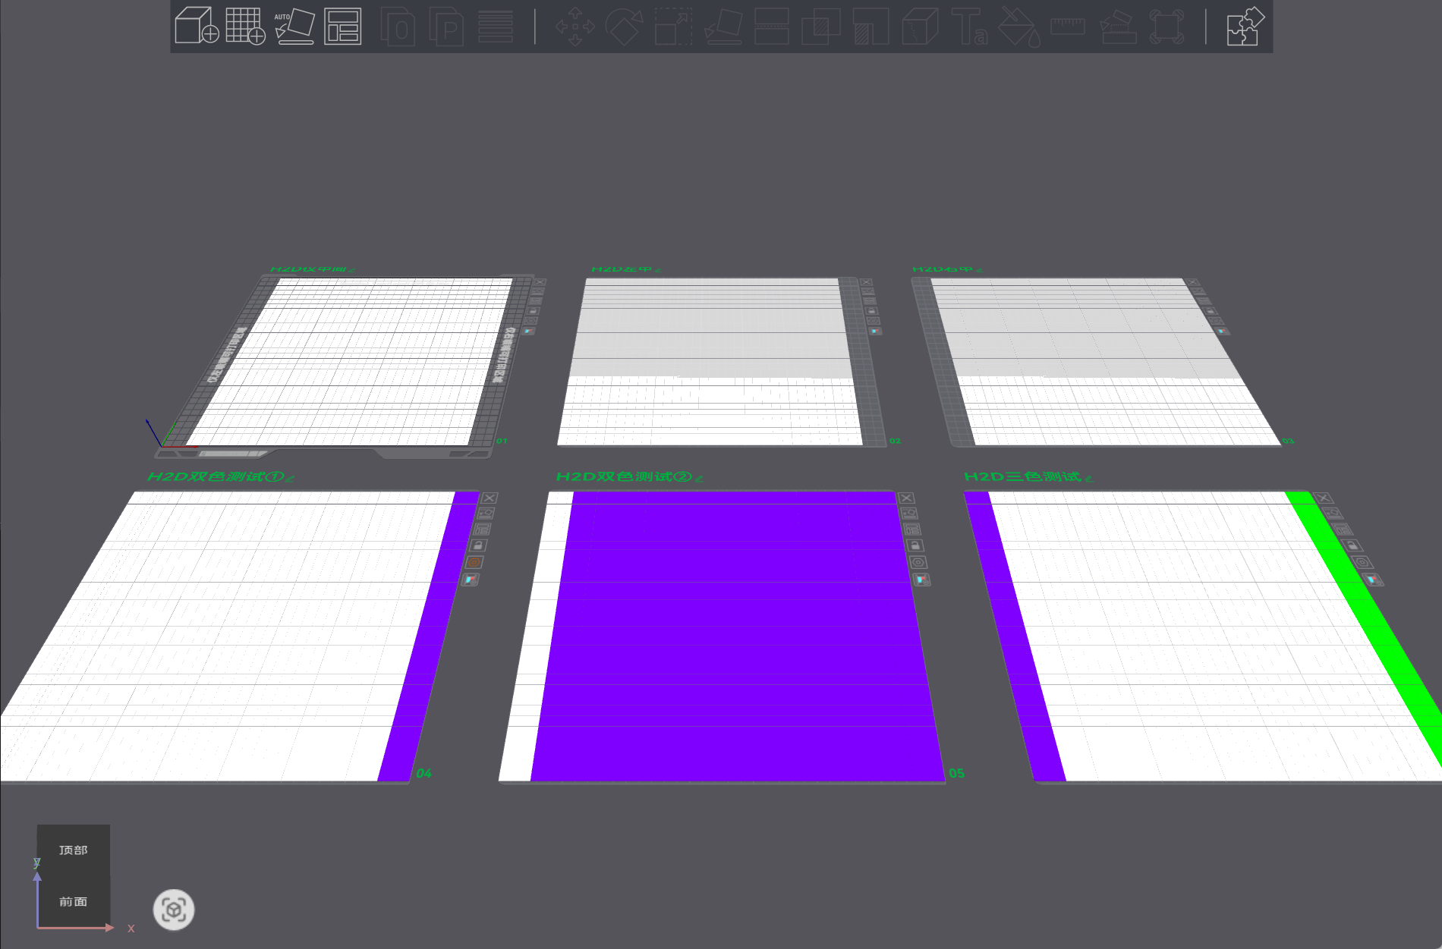
Task: Click the Add model cube icon
Action: 197,26
